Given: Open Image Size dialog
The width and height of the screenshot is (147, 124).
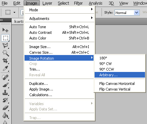Looking at the screenshot, I should [59, 47].
